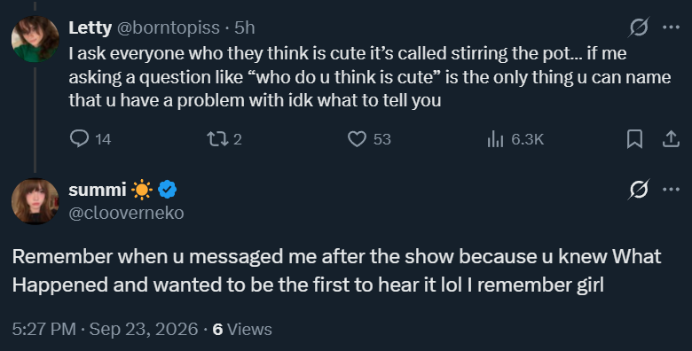The image size is (692, 351).
Task: Open the @clooverneko handle
Action: [x=126, y=213]
